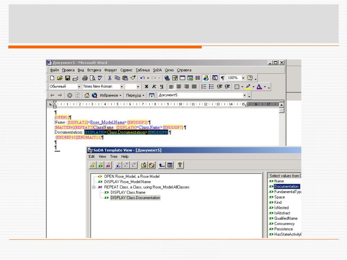Open SoDA menu in Word
The width and height of the screenshot is (347, 260).
tap(157, 70)
